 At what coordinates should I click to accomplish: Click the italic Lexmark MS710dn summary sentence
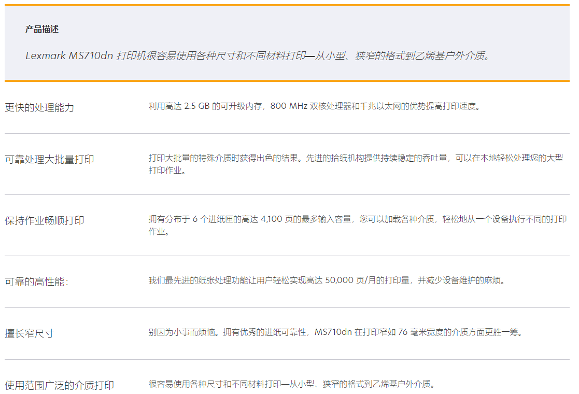click(258, 56)
